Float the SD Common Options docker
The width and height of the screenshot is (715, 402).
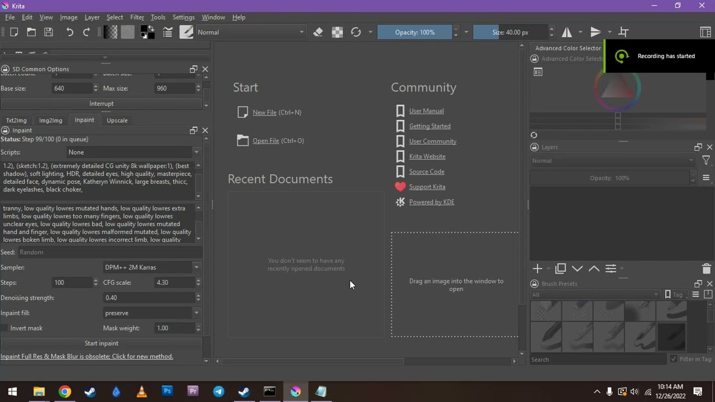[x=193, y=69]
